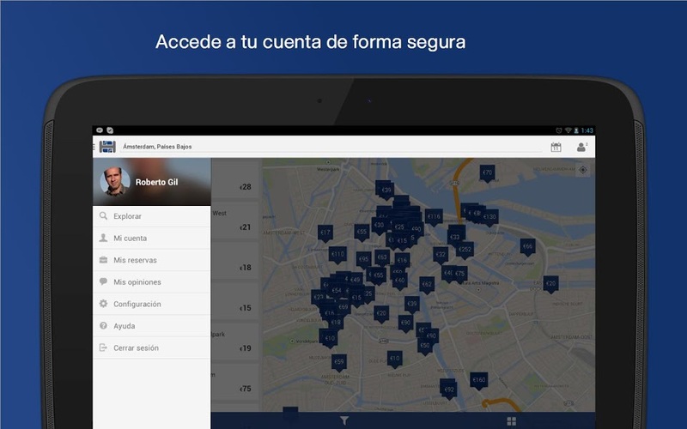This screenshot has height=429, width=687.
Task: Select the €17 map price marker
Action: click(325, 233)
